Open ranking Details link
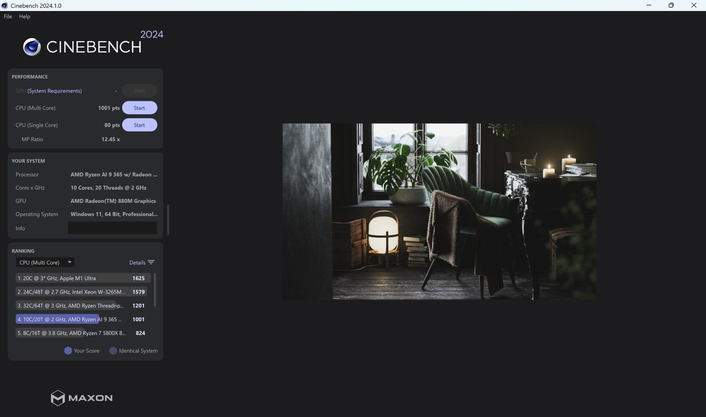 137,263
